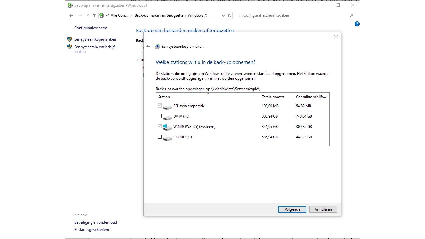Click the backup location text \\Media\data\Systeemkopie\

(x=236, y=89)
